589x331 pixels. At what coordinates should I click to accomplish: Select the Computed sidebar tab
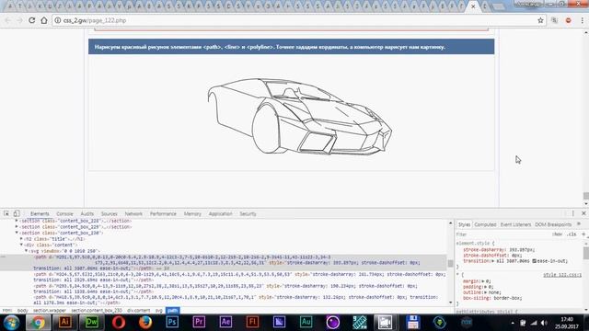pos(485,224)
